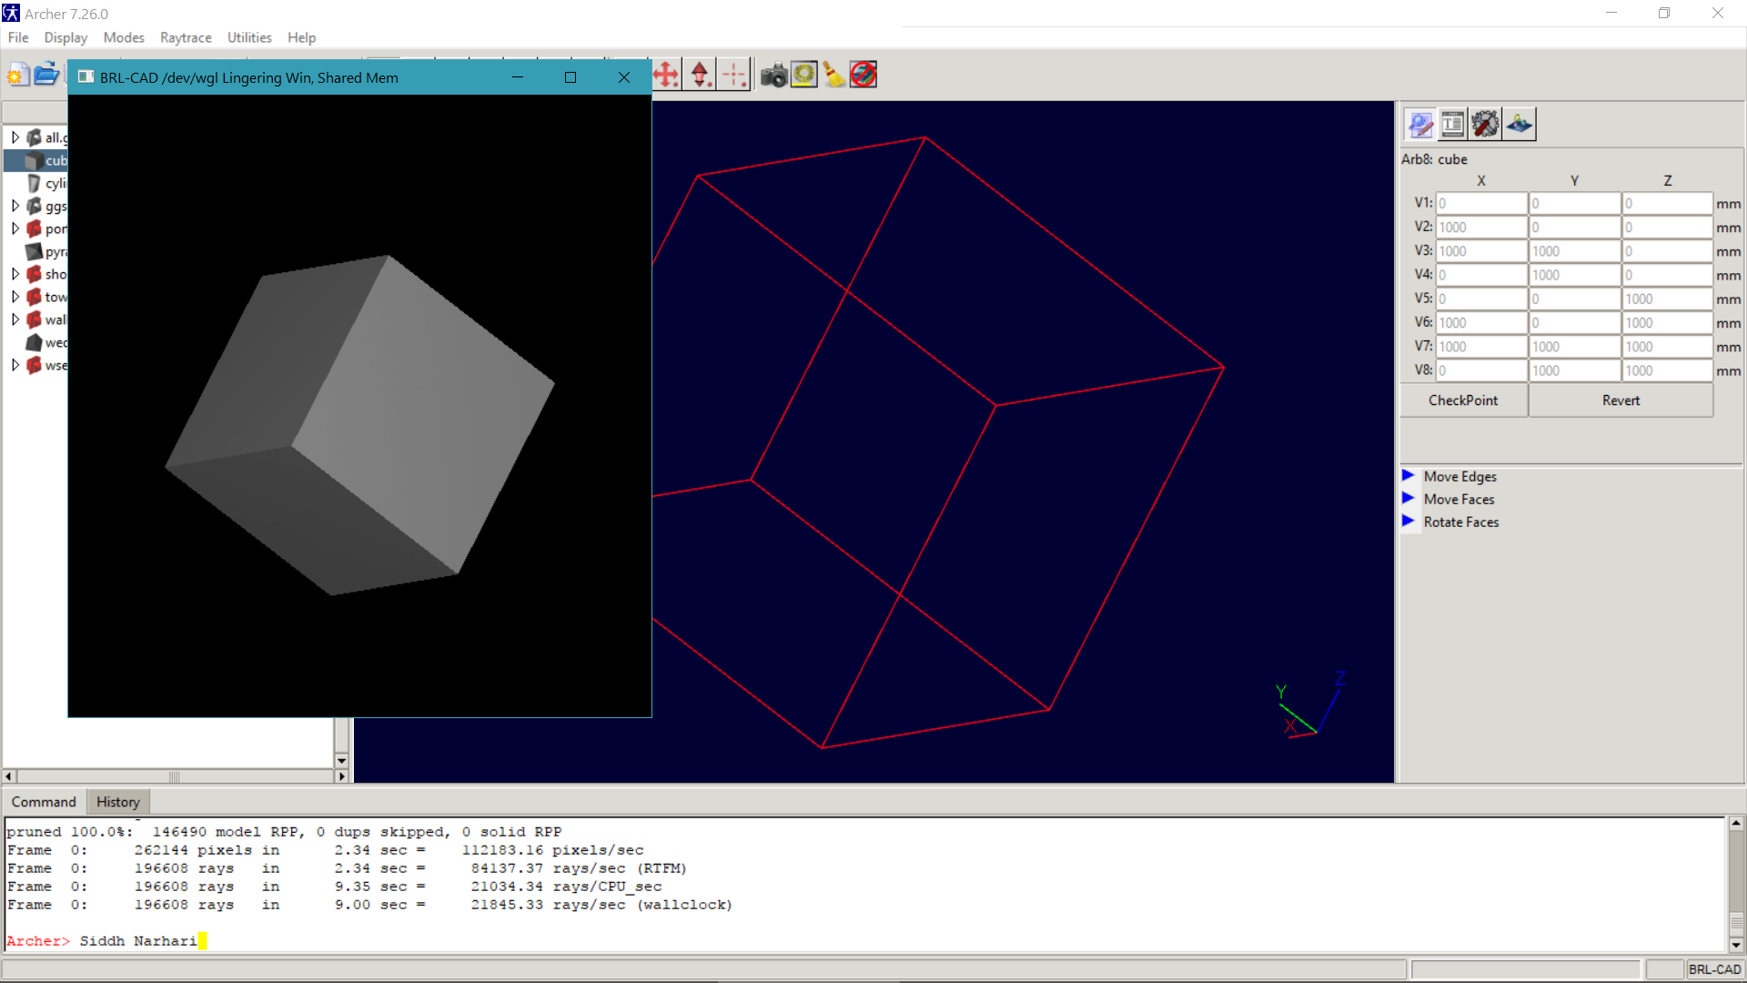The height and width of the screenshot is (983, 1747).
Task: Open the File menu
Action: pos(18,37)
